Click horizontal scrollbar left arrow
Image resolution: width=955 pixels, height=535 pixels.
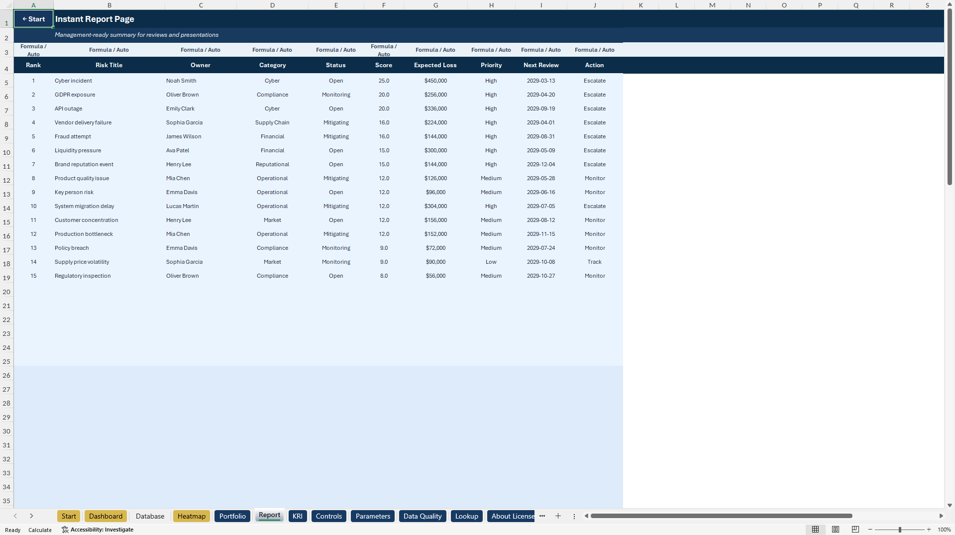586,516
